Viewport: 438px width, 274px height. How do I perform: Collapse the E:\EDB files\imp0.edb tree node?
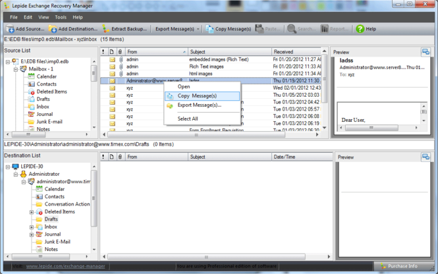coord(8,61)
